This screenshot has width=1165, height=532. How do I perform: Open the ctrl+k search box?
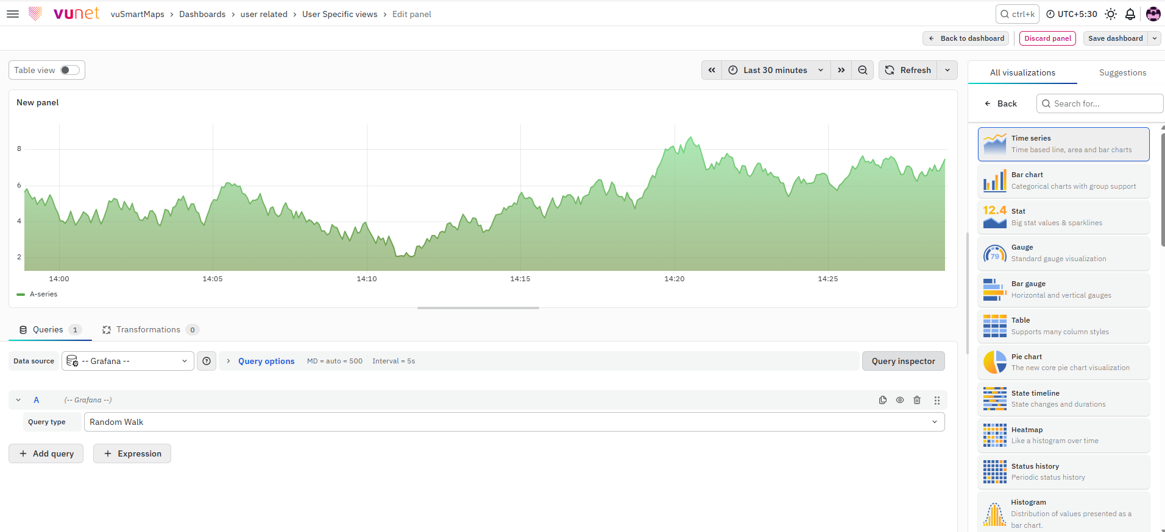pyautogui.click(x=1018, y=14)
